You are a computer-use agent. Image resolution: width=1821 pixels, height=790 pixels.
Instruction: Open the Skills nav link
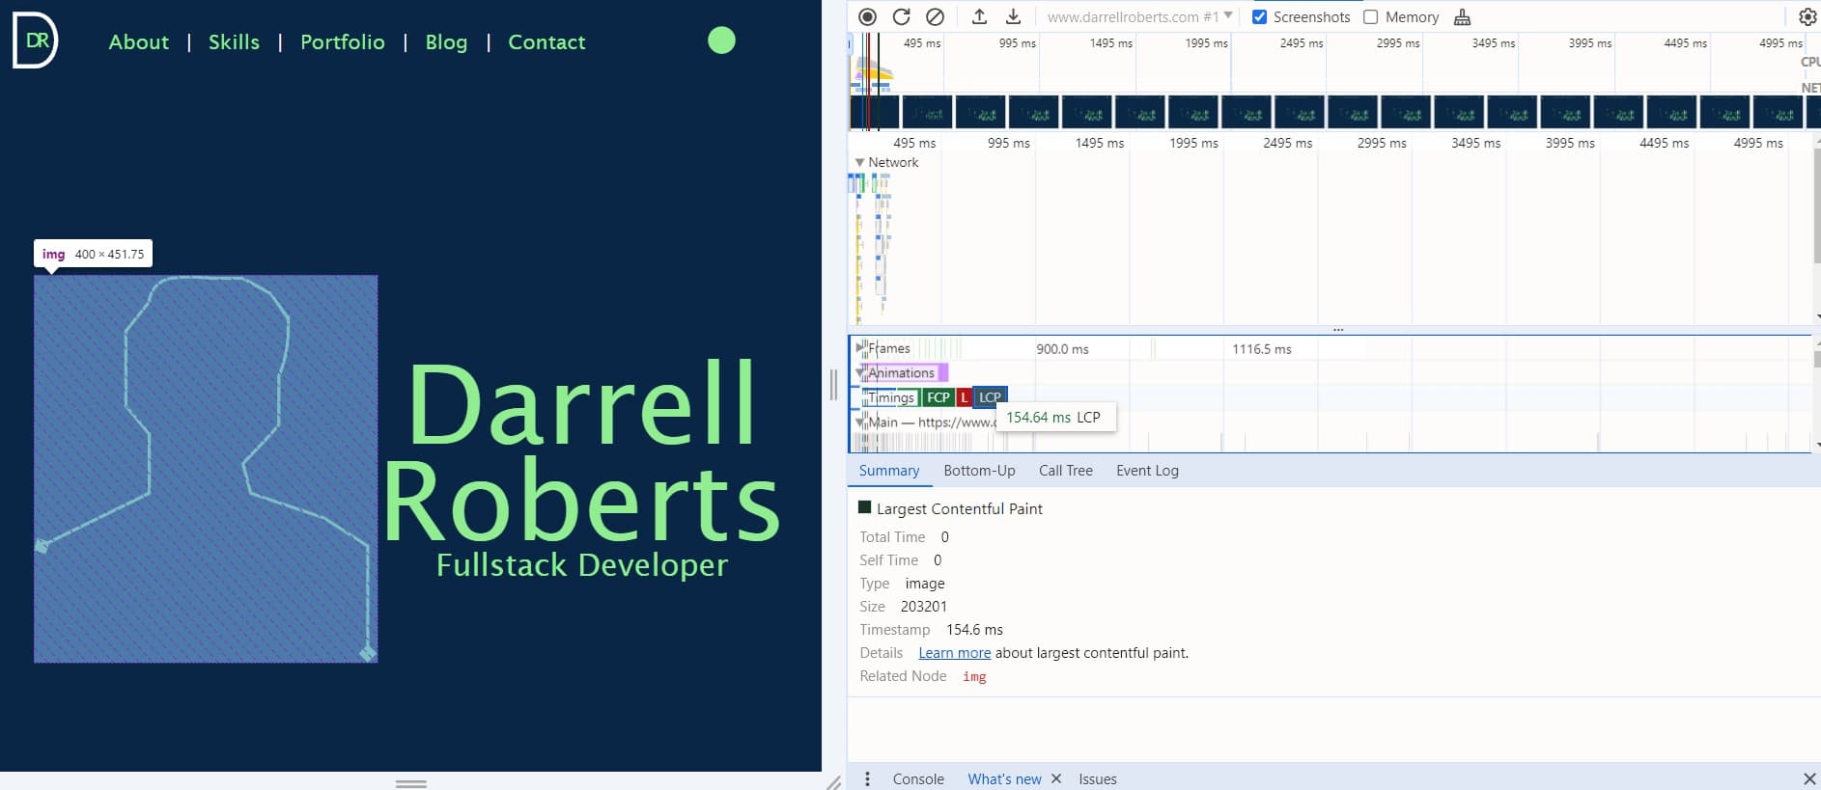[x=234, y=41]
